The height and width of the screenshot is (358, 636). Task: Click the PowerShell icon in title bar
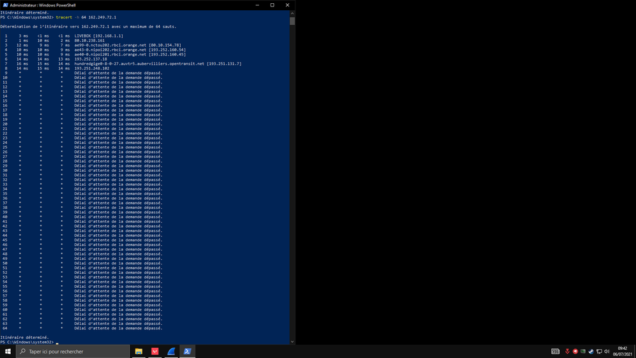[5, 5]
